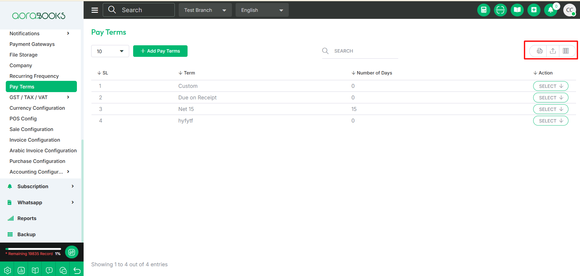Click the sliders settings round button

tap(72, 252)
